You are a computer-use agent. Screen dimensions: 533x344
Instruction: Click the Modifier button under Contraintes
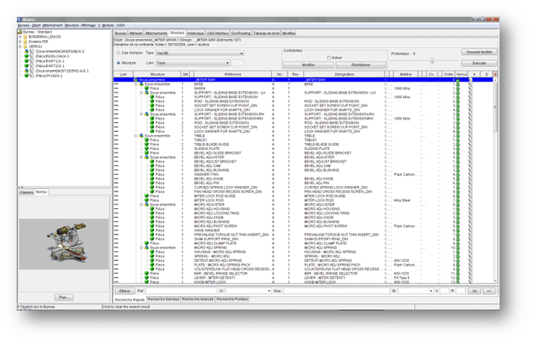point(308,65)
